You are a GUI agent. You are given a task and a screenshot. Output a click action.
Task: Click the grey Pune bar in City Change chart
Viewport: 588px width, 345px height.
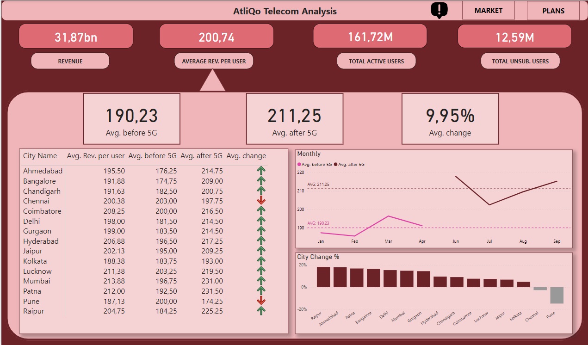pyautogui.click(x=557, y=295)
